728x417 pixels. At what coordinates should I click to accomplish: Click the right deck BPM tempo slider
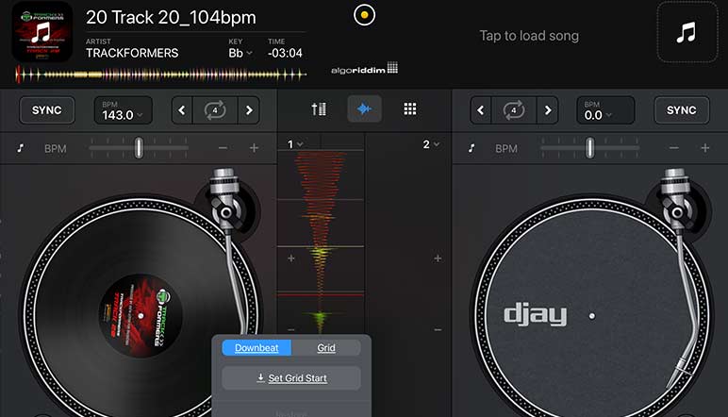(x=589, y=148)
